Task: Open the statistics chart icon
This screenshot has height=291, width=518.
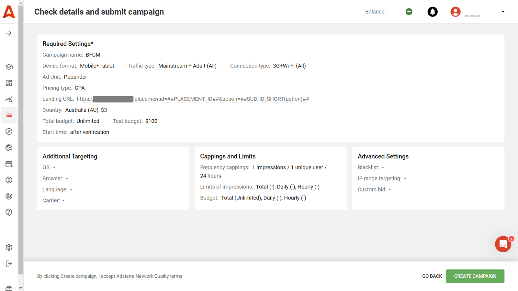Action: (9, 99)
